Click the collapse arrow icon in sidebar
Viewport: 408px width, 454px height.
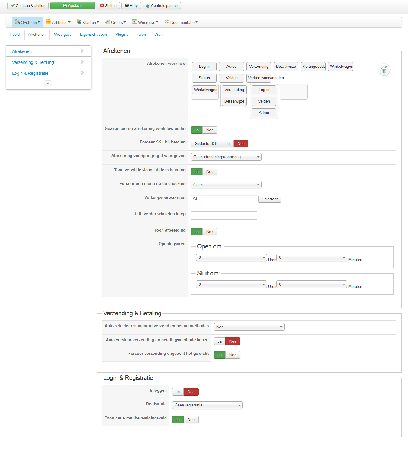point(48,84)
